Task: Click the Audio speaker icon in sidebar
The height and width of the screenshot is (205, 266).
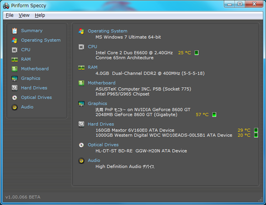Action: tap(14, 107)
